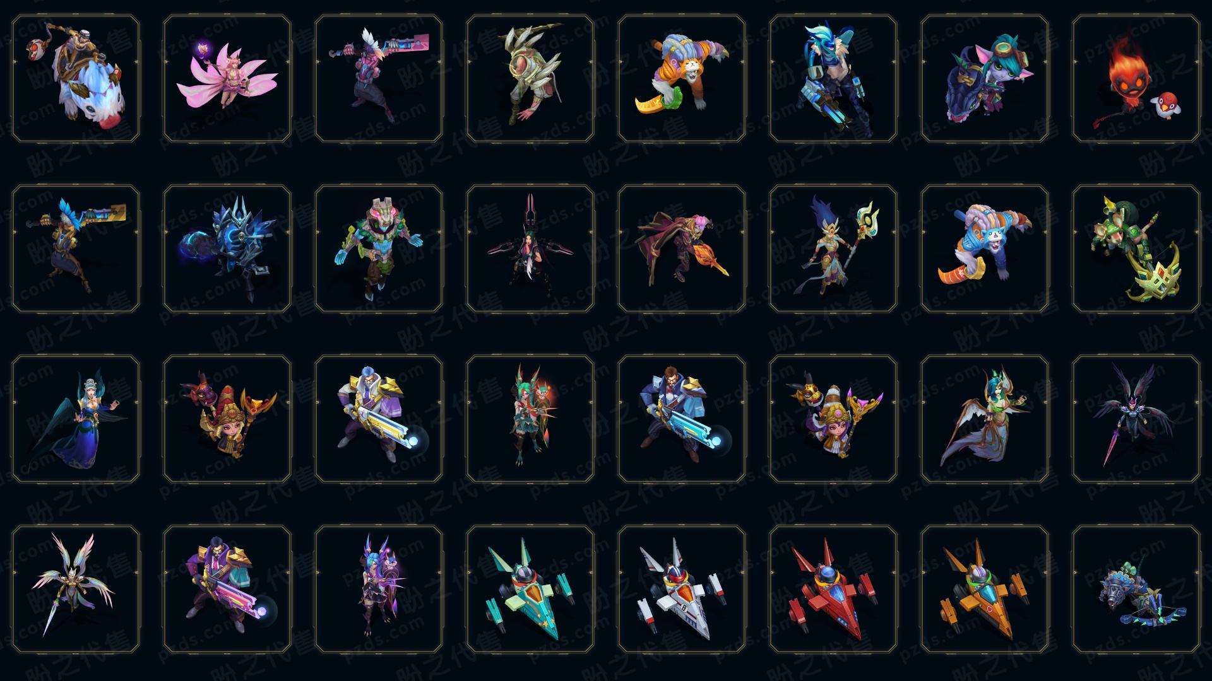Select the purple-suited gunner with cannon
The height and width of the screenshot is (681, 1212).
pos(227,589)
